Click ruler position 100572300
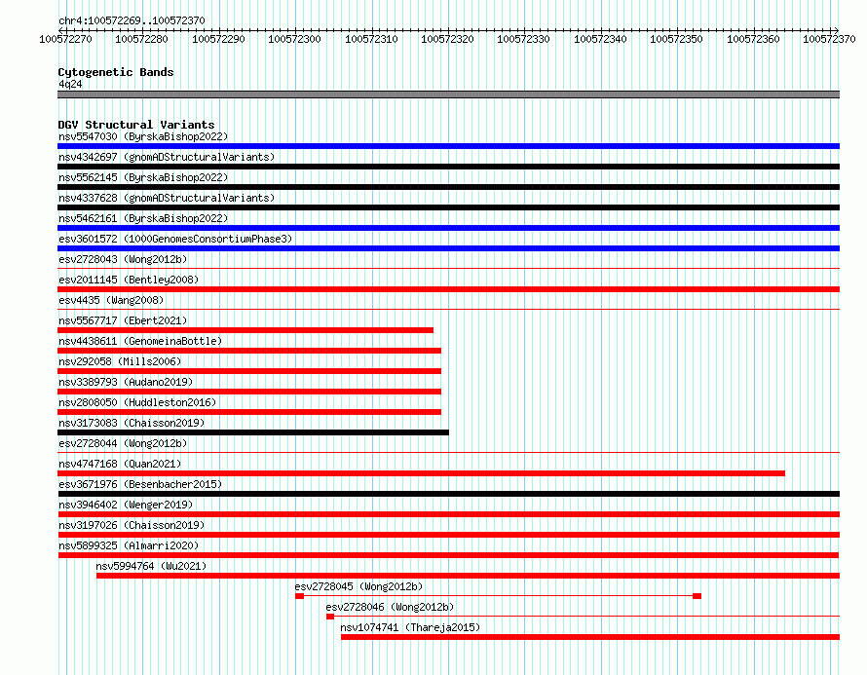Viewport: 867px width, 675px height. pyautogui.click(x=294, y=39)
